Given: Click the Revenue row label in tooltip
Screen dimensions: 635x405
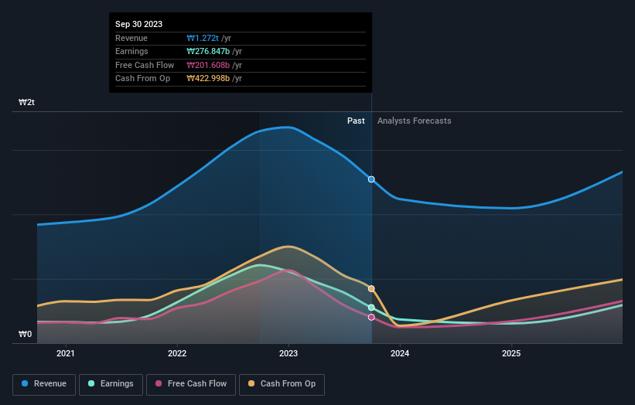Looking at the screenshot, I should [131, 38].
